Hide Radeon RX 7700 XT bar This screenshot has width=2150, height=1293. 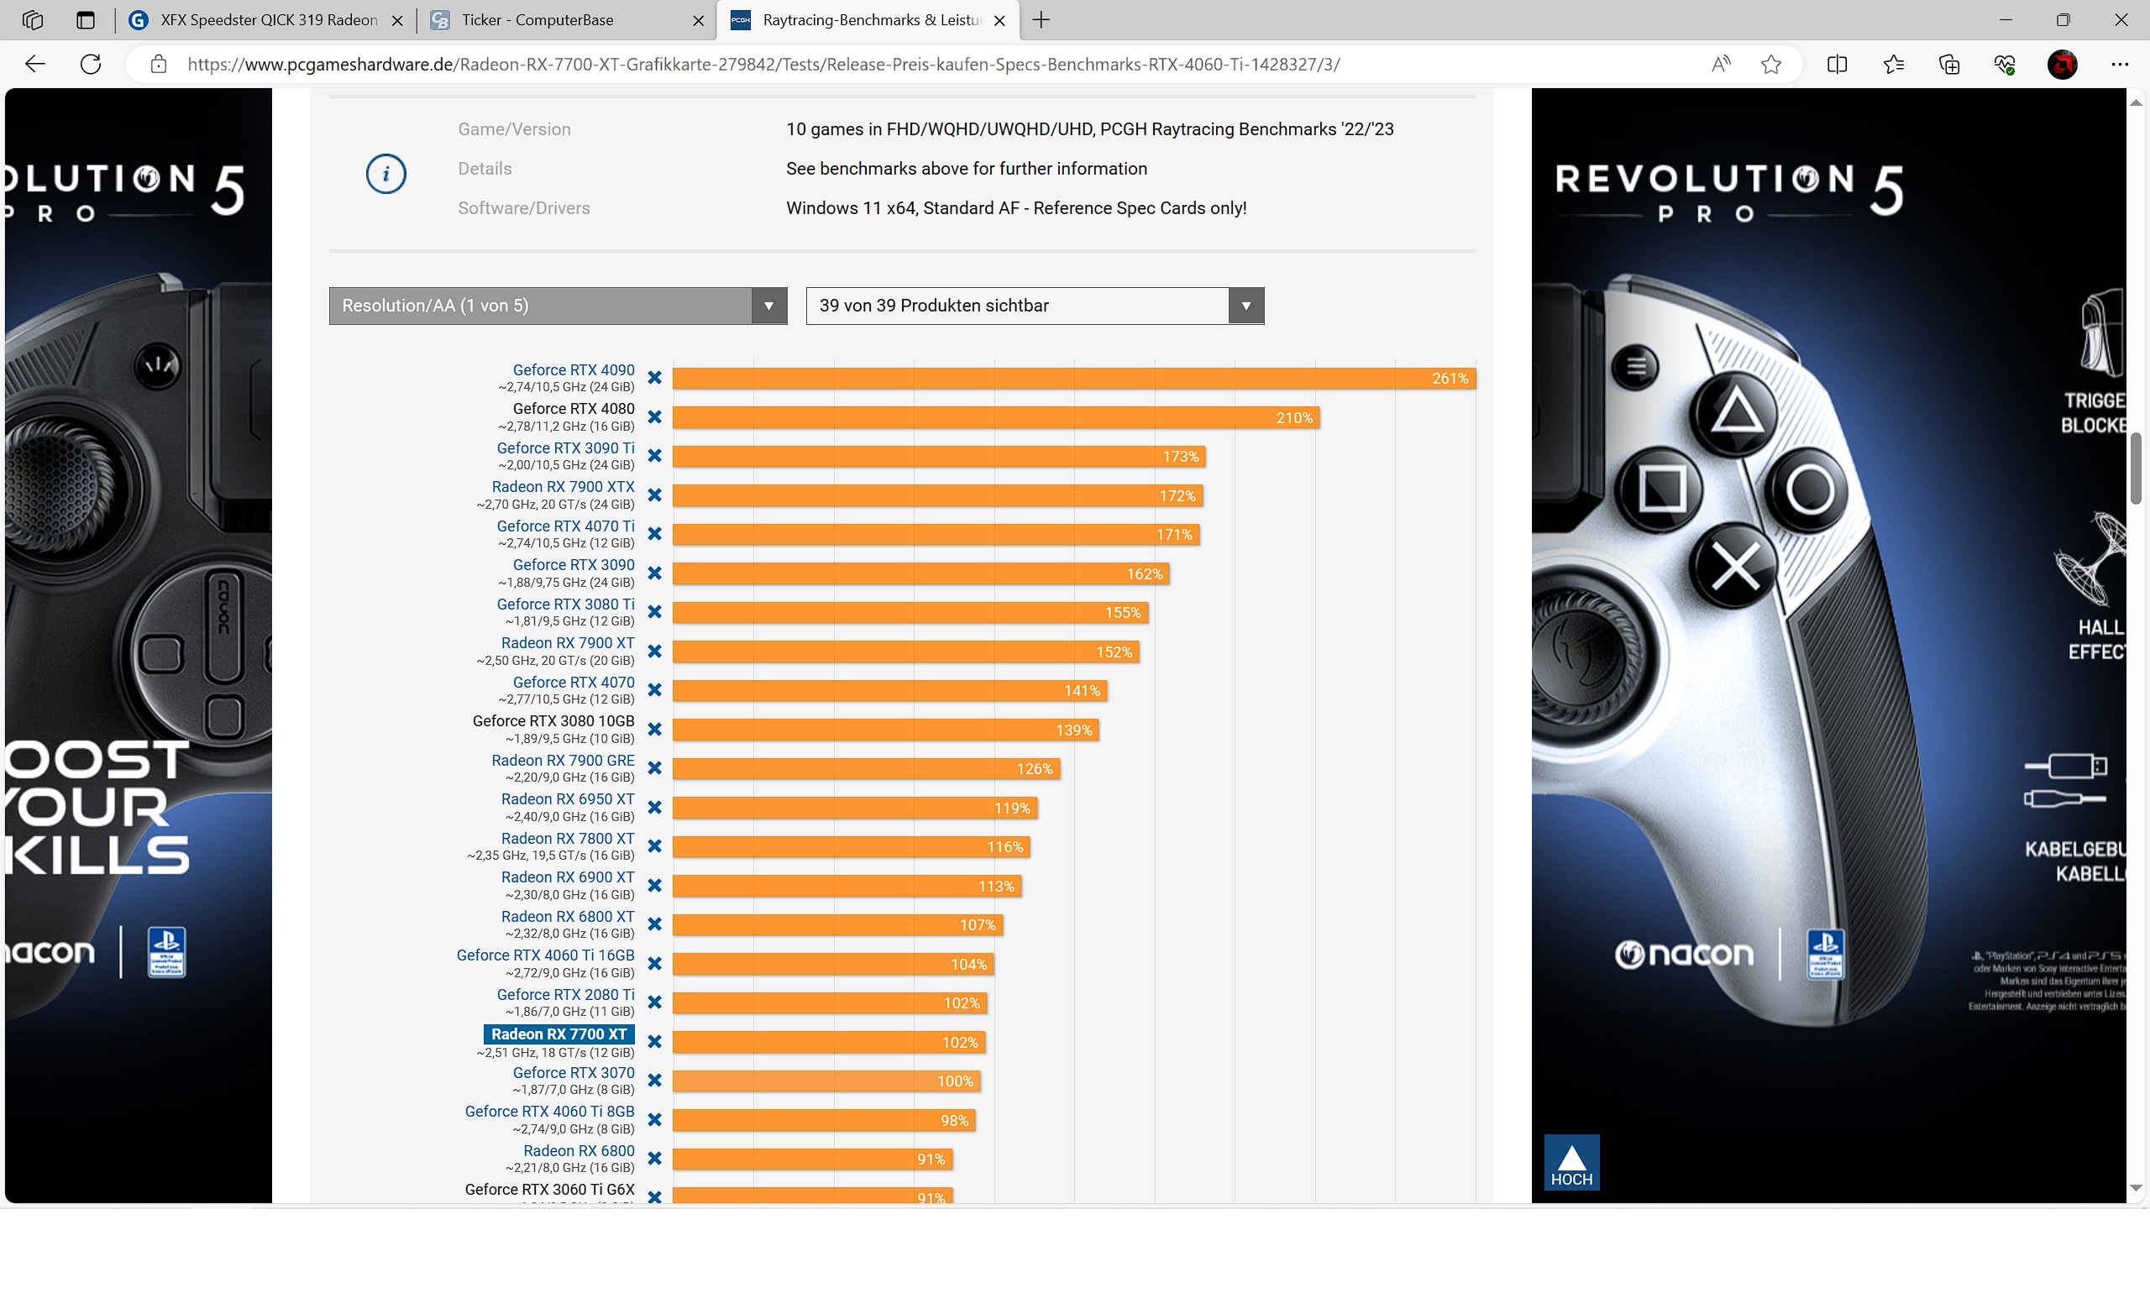[654, 1042]
